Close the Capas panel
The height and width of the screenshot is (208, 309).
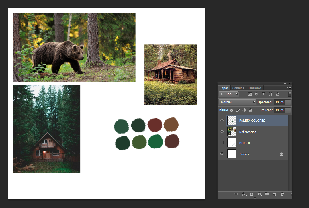(290, 84)
